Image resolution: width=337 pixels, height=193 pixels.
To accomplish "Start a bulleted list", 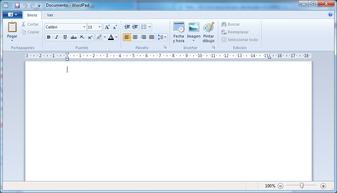I will 144,27.
